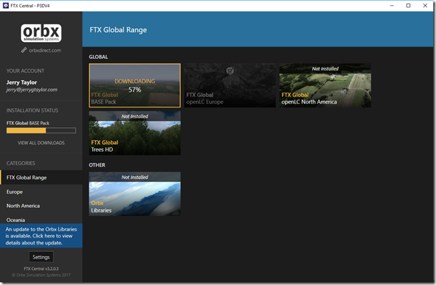
Task: Select the FTX Global openLC North America tile
Action: 325,85
